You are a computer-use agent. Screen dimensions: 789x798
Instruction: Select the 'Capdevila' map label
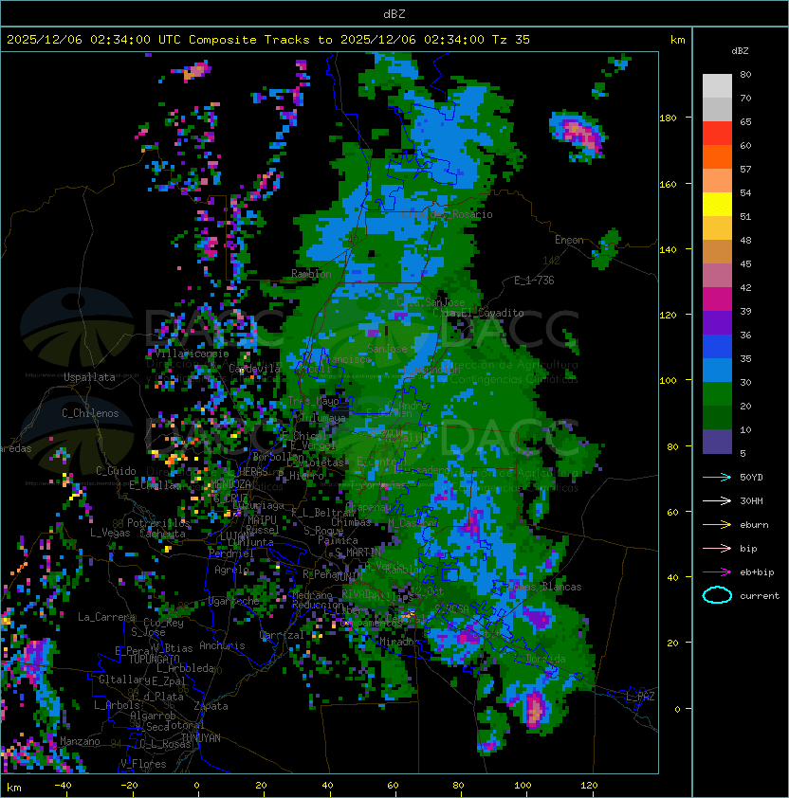point(255,369)
